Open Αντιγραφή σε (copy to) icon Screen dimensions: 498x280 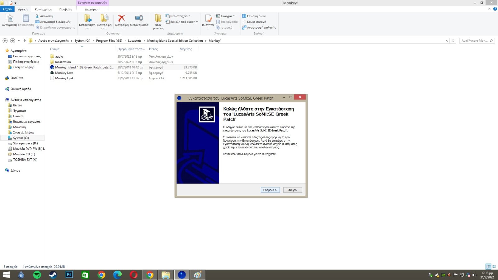(104, 18)
